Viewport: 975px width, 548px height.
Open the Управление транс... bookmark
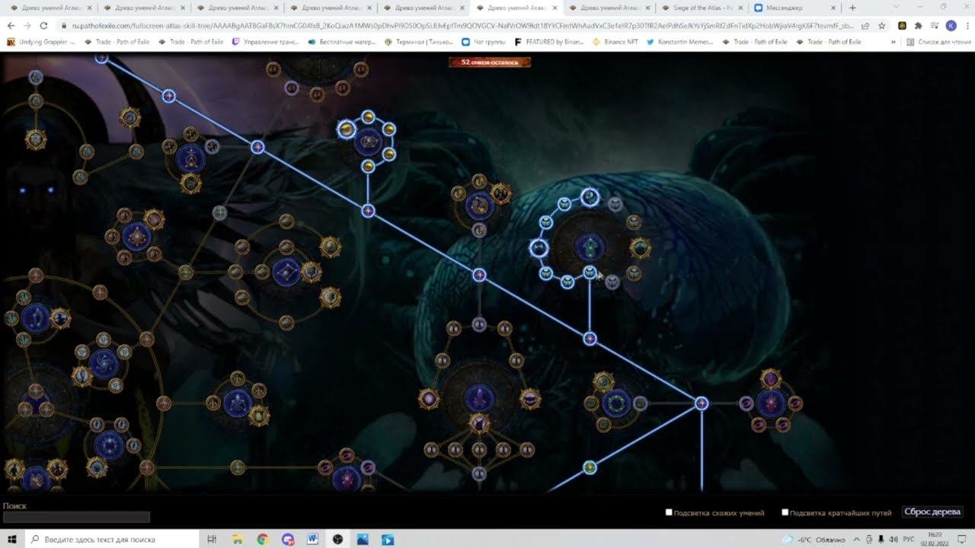point(267,42)
